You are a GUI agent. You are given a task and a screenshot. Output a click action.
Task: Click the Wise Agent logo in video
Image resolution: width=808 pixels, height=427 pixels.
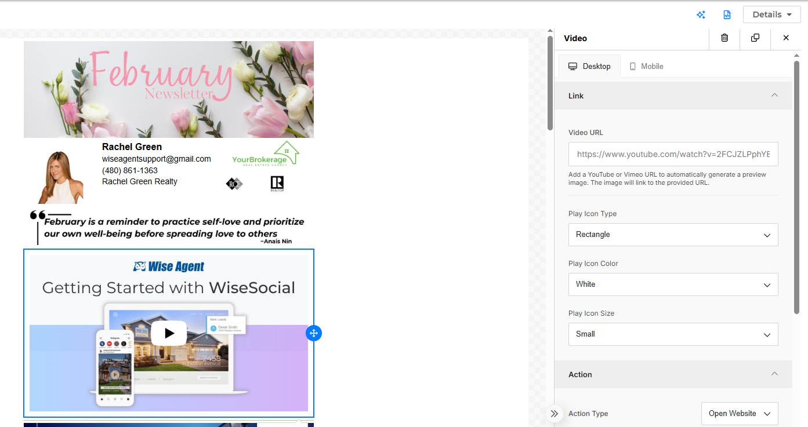pos(169,267)
